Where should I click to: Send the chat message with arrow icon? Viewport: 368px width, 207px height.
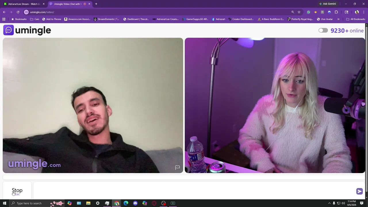[x=359, y=191]
